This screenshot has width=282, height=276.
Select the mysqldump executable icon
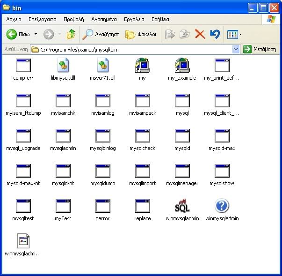pos(103,171)
